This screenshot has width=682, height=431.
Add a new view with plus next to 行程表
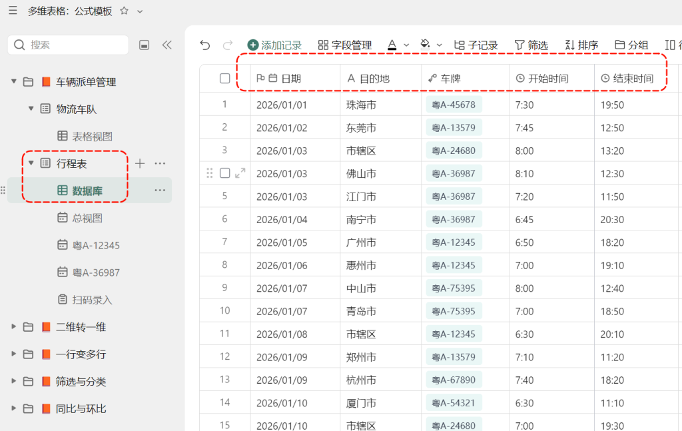140,163
